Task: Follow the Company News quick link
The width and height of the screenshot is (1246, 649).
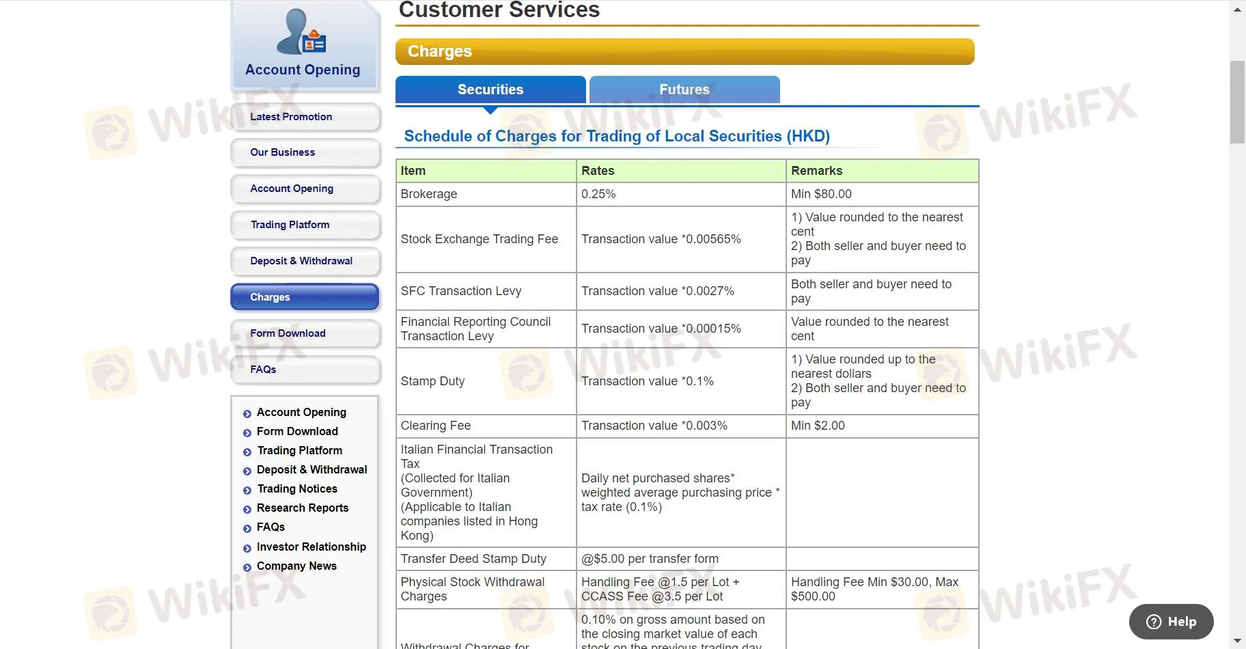Action: [x=296, y=566]
